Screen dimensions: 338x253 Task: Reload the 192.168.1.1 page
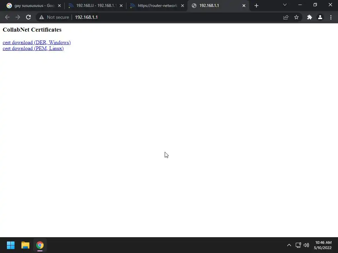click(x=28, y=17)
